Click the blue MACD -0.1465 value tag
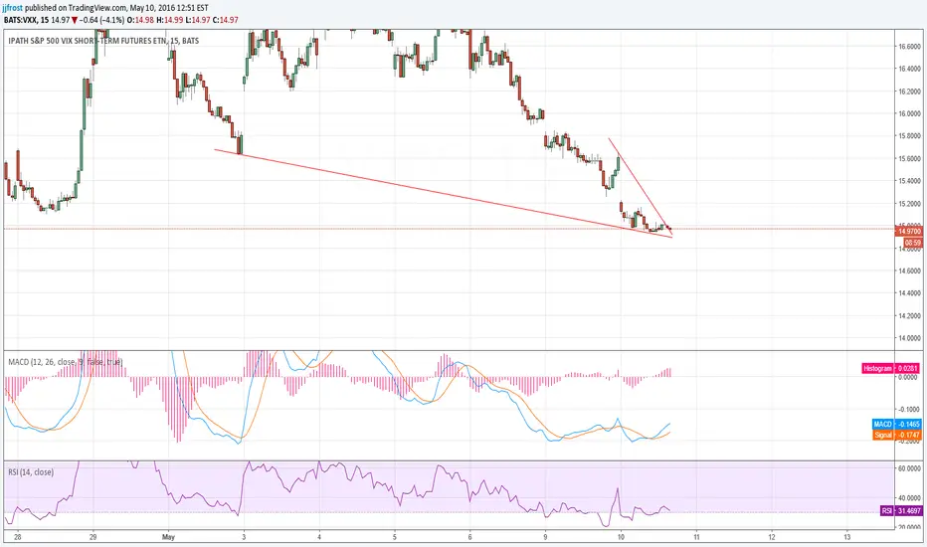927x547 pixels. 897,424
